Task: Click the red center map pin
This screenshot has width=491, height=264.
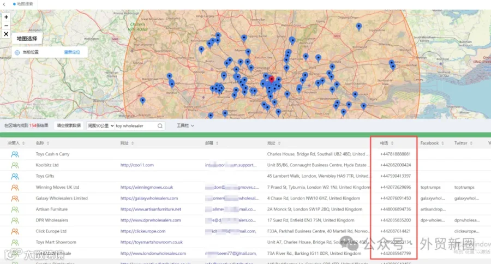Action: 272,79
